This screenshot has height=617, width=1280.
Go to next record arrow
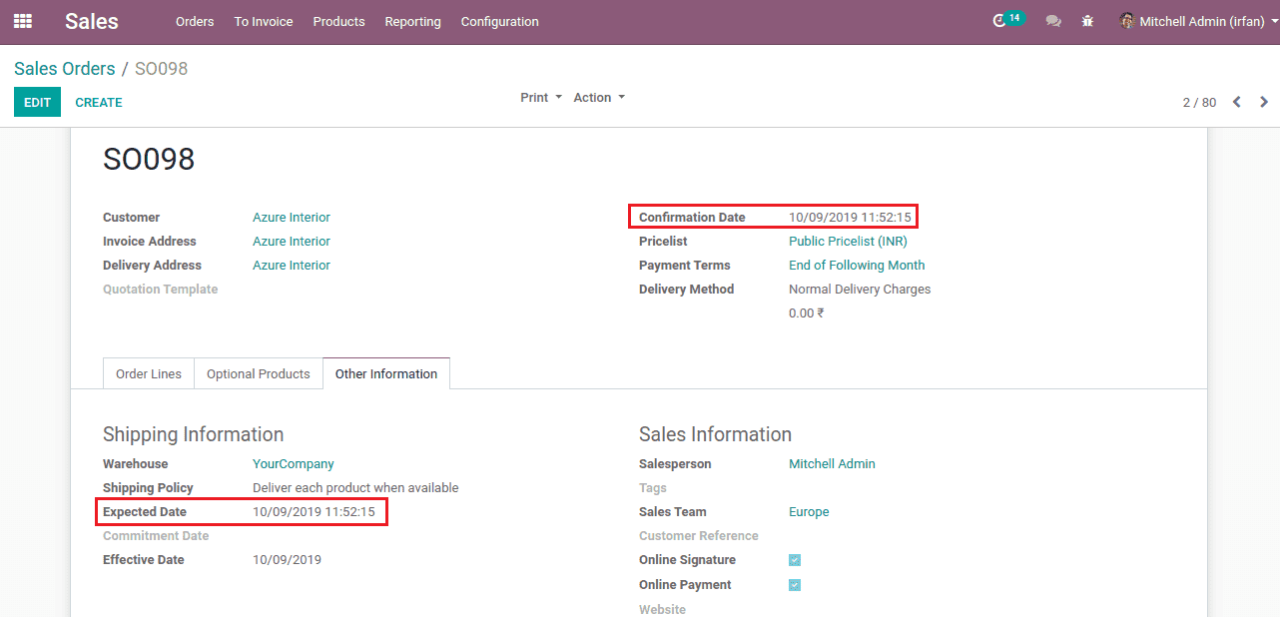click(x=1264, y=102)
